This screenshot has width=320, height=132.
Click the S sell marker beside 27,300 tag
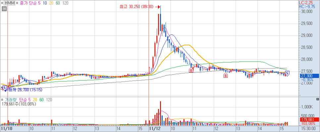click(287, 74)
